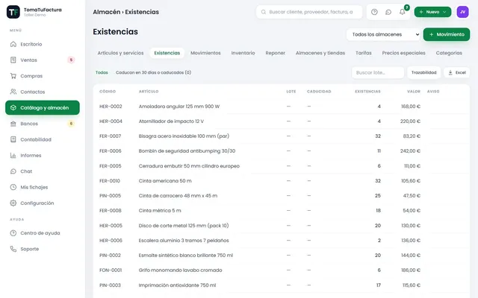Sort by CÓDIGO column header
Viewport: 478px width, 298px height.
108,91
